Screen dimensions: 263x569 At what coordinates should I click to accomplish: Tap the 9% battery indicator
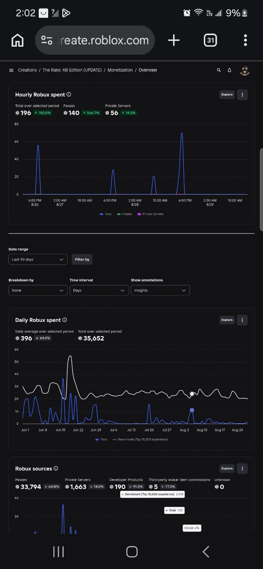237,13
